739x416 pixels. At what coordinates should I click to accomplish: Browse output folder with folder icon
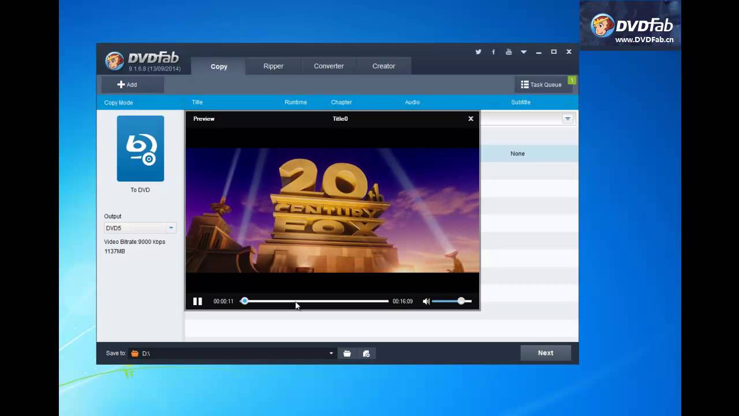(x=347, y=353)
